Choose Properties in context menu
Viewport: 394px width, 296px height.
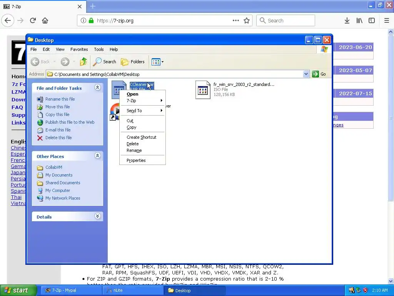pos(142,160)
